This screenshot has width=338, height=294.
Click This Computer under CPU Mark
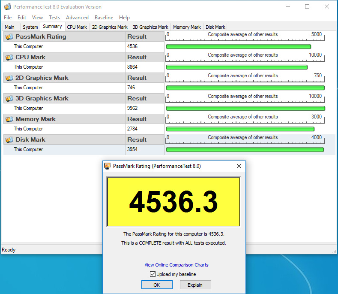coord(28,67)
